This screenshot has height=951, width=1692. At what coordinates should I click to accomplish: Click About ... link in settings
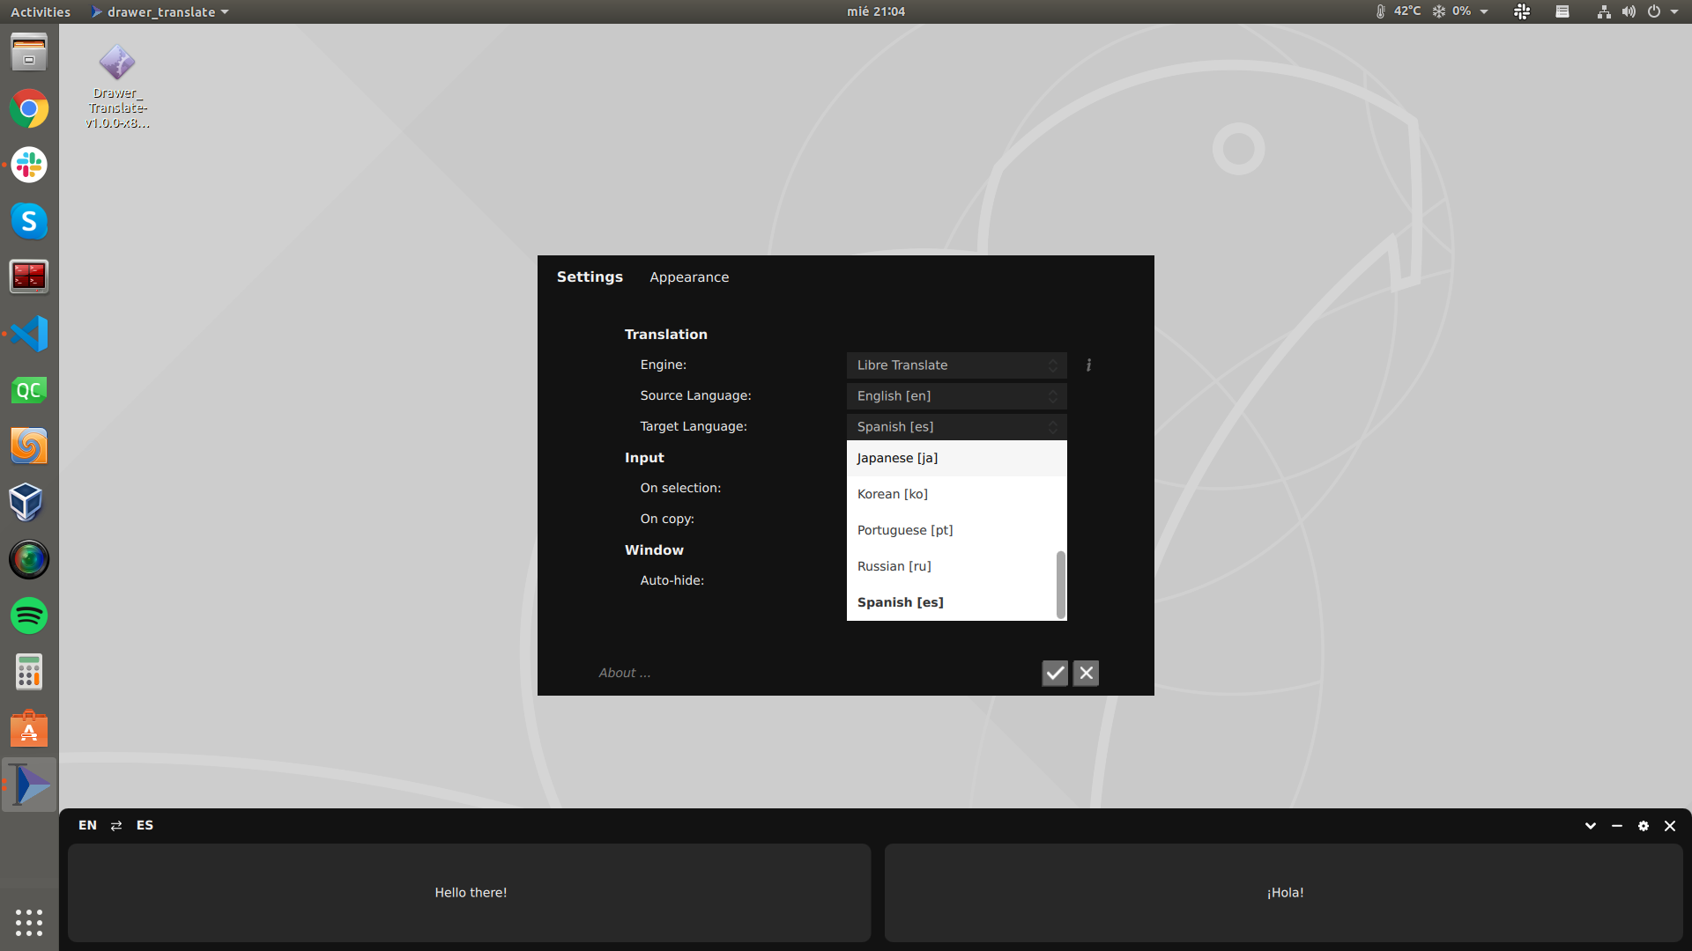pos(624,673)
